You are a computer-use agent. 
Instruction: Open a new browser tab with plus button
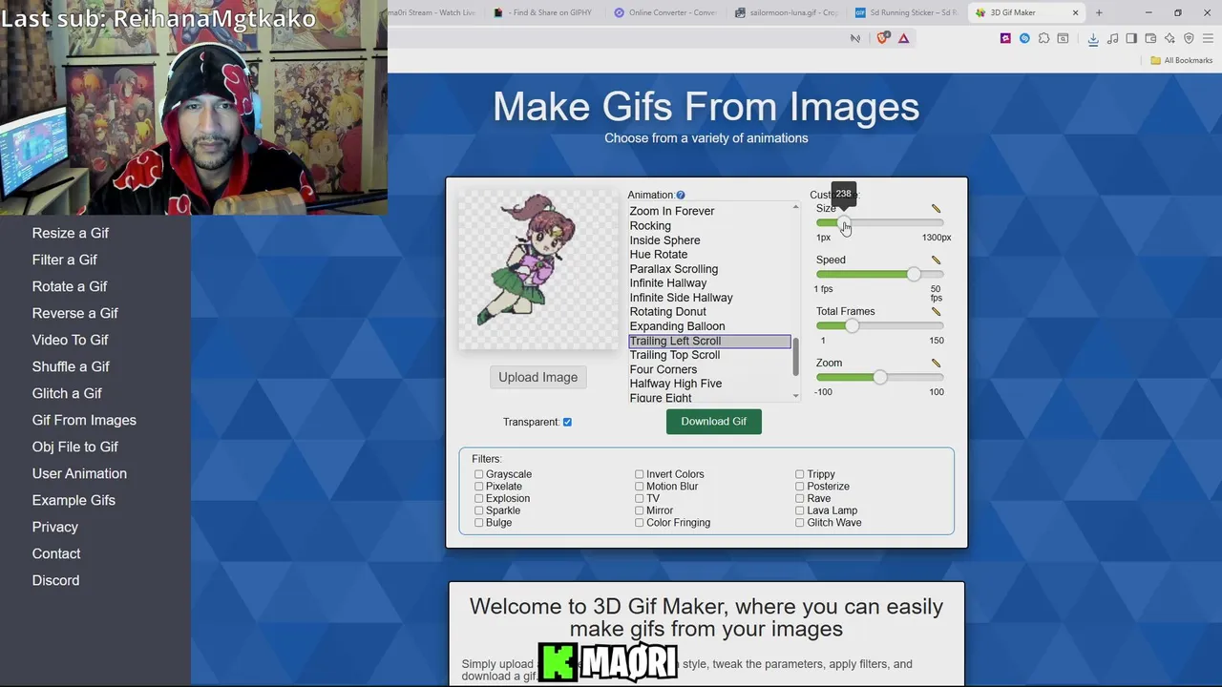1099,12
